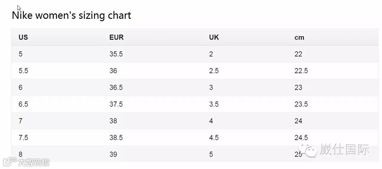Select the EUR 36.5 cell
This screenshot has height=169, width=382.
[116, 87]
